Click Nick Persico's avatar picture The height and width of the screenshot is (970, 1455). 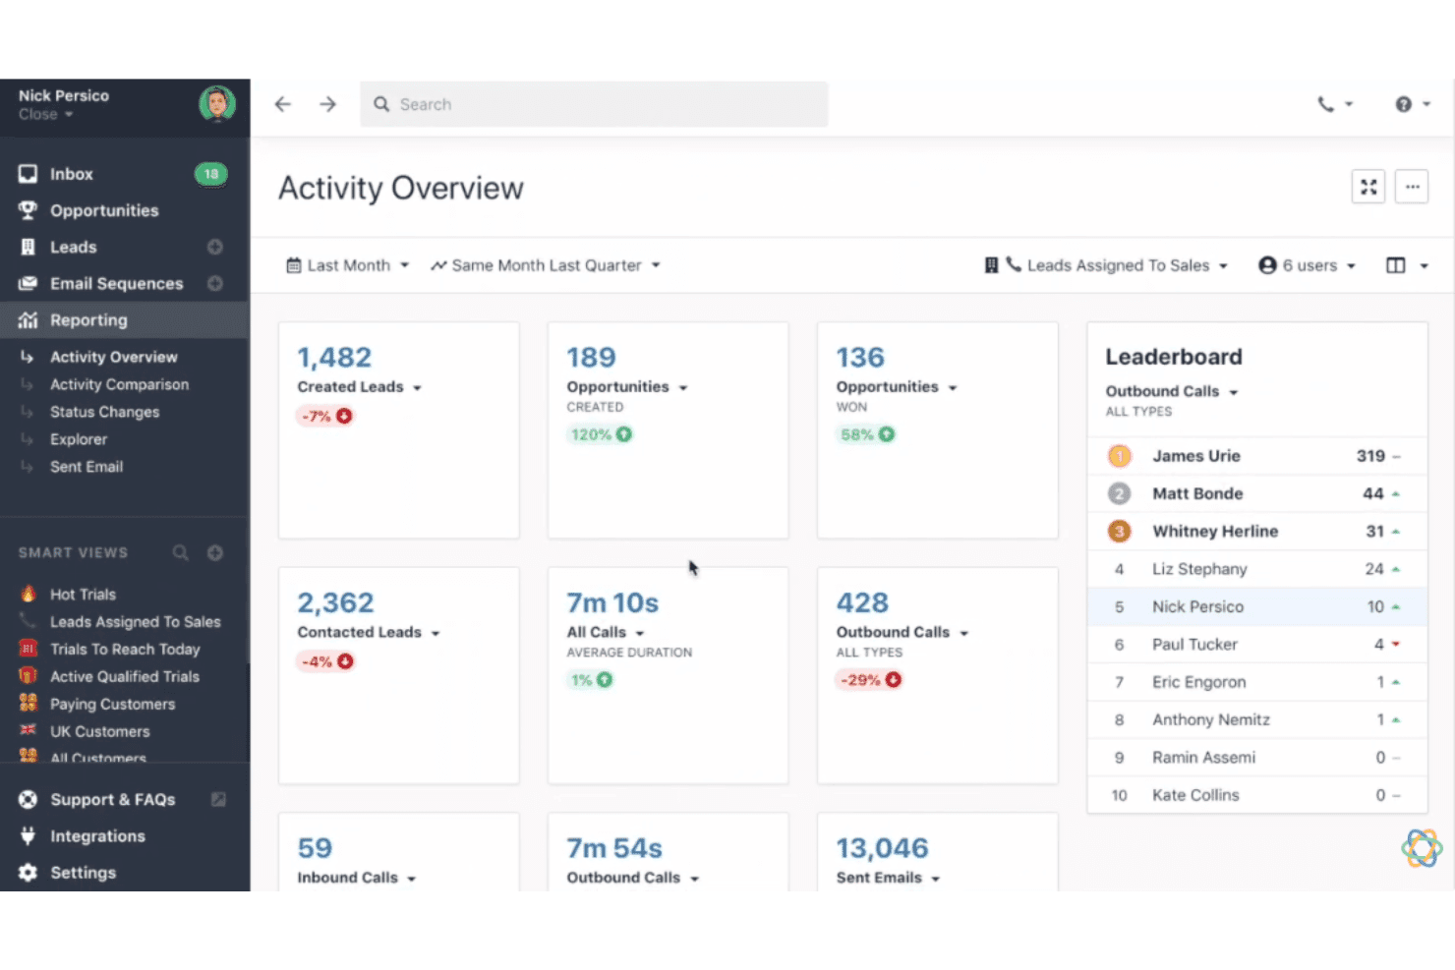coord(217,103)
